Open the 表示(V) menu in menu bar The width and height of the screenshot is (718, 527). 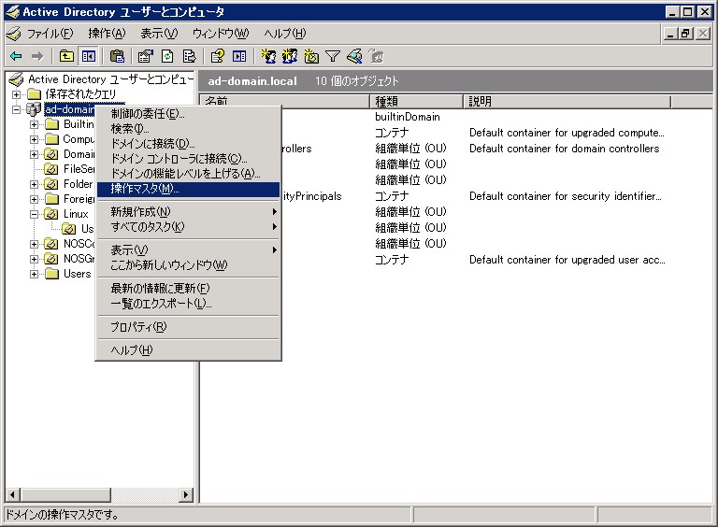tap(159, 34)
